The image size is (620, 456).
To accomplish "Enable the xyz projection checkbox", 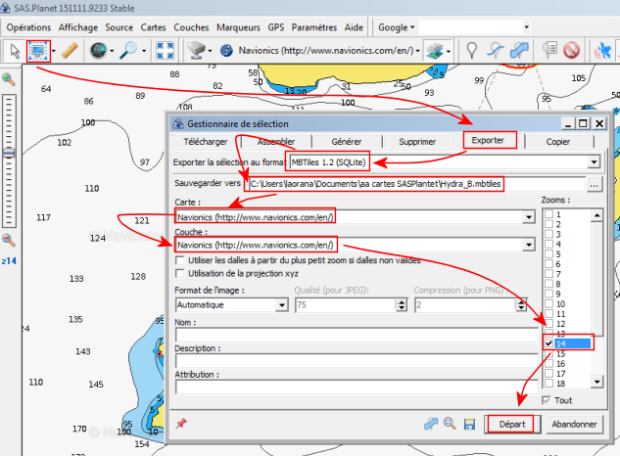I will (x=180, y=273).
